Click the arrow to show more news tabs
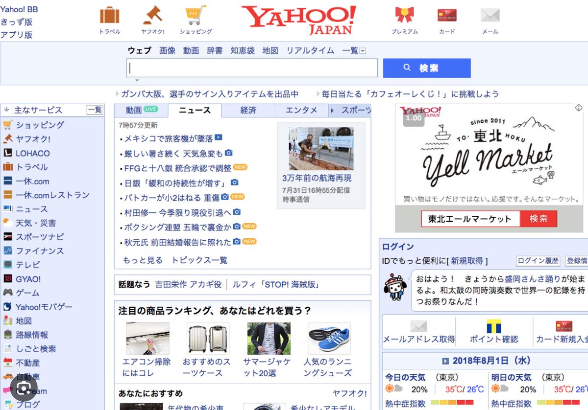588x410 pixels. click(x=332, y=111)
